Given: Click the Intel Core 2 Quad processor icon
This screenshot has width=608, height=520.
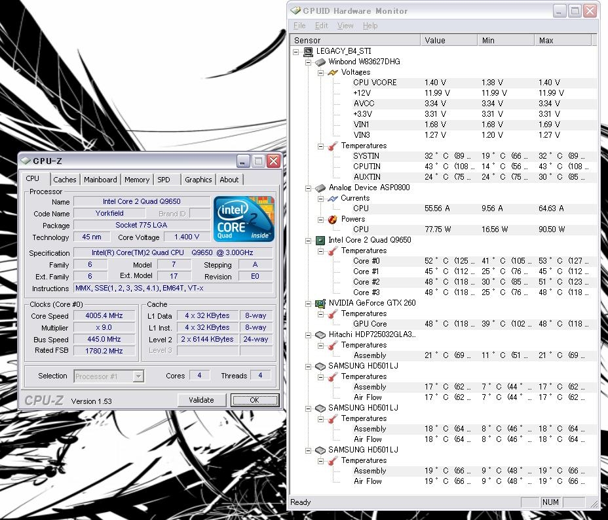Looking at the screenshot, I should pos(320,240).
